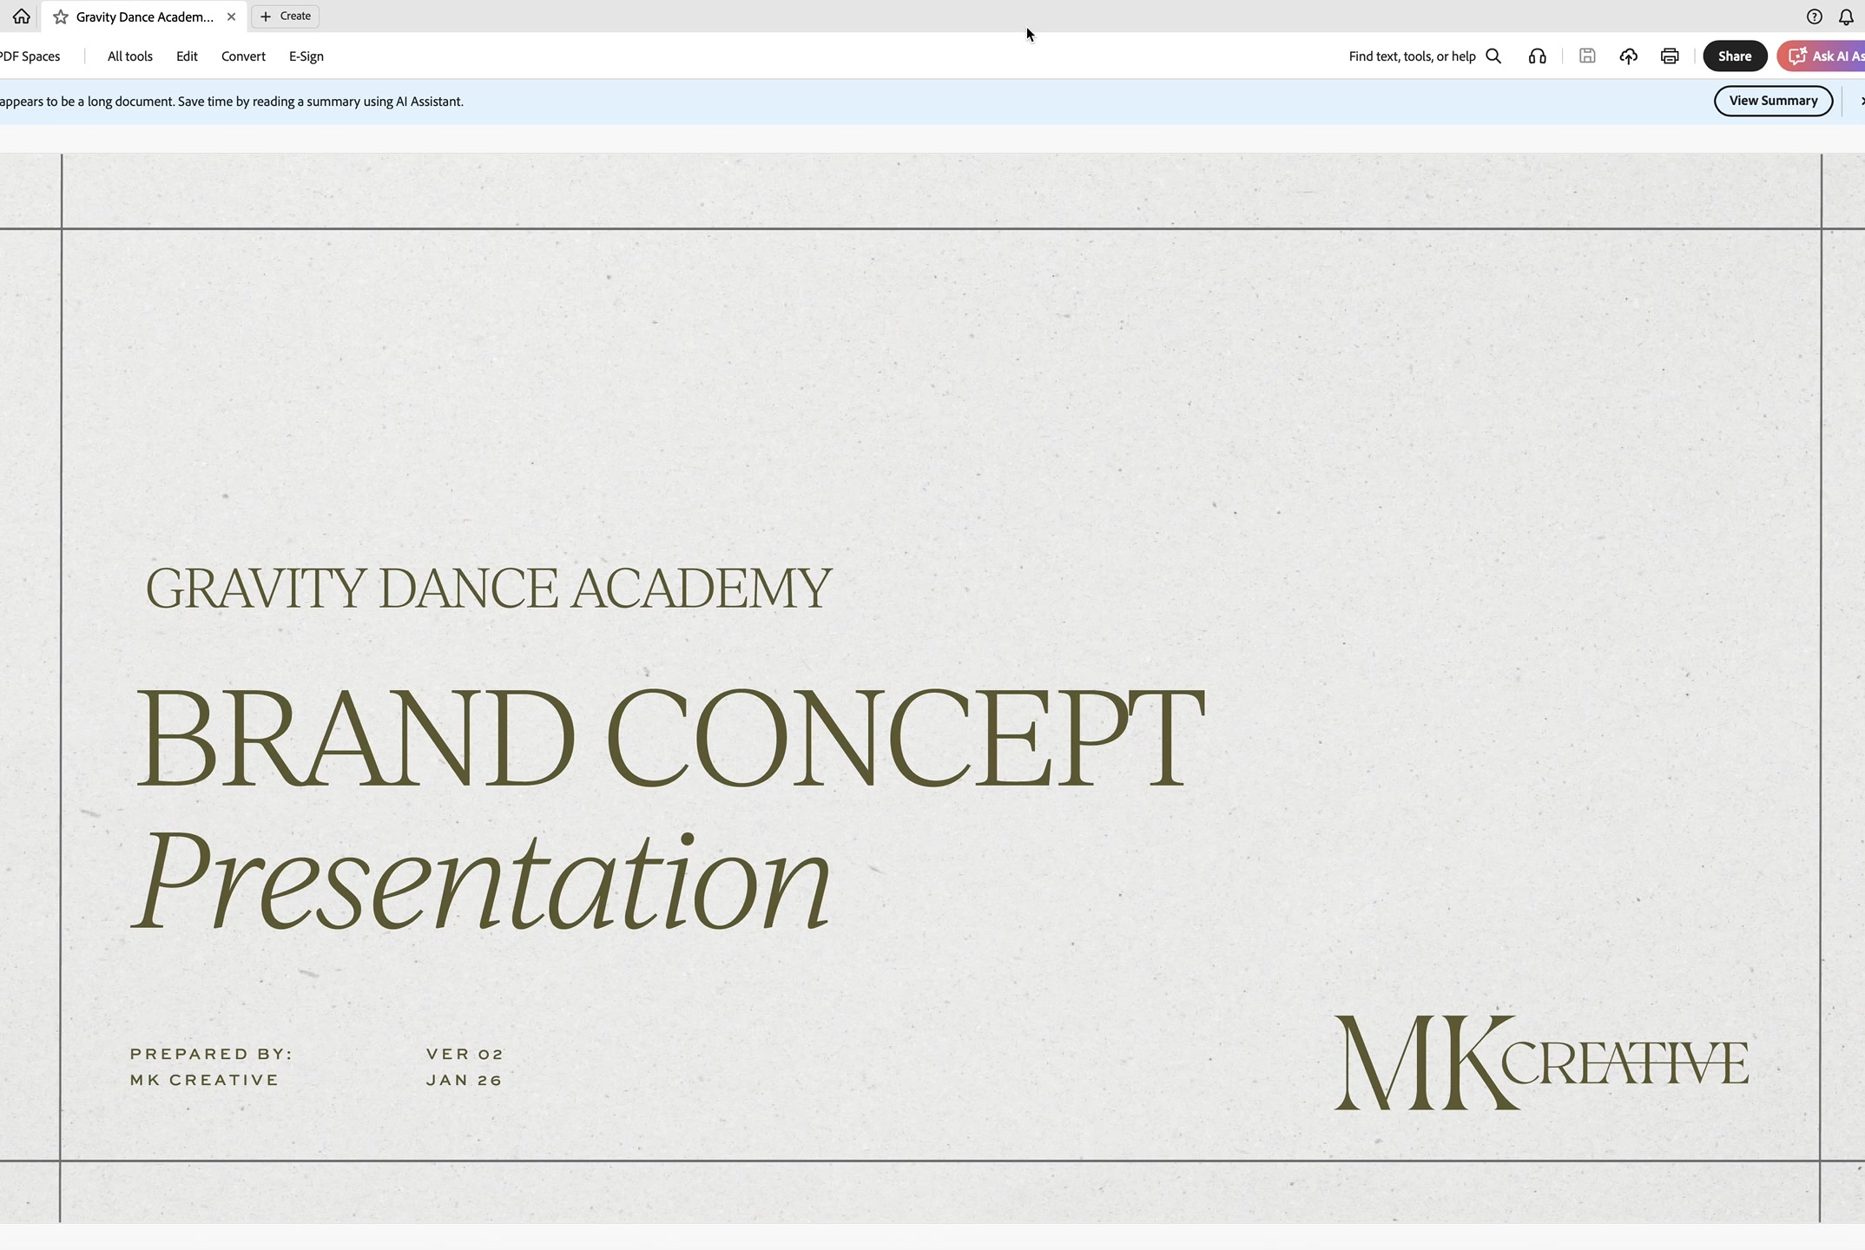Click the JAN 26 date text
1865x1250 pixels.
pos(465,1080)
